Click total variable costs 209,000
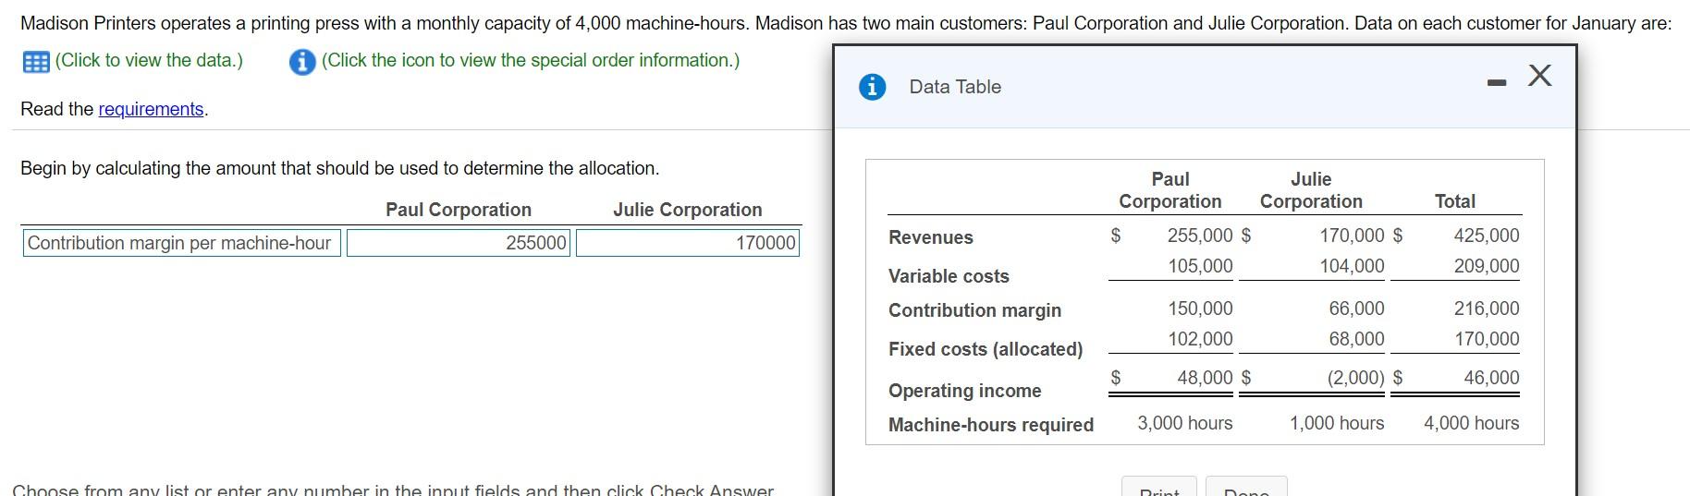Viewport: 1690px width, 496px height. tap(1487, 266)
